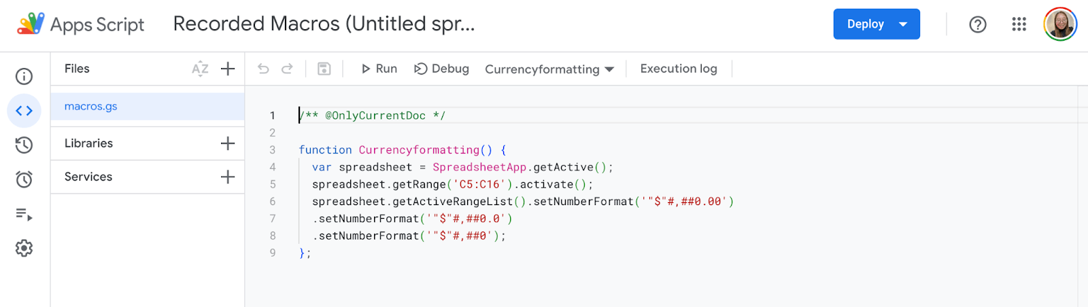
Task: Click the Undo arrow in editor toolbar
Action: point(263,69)
